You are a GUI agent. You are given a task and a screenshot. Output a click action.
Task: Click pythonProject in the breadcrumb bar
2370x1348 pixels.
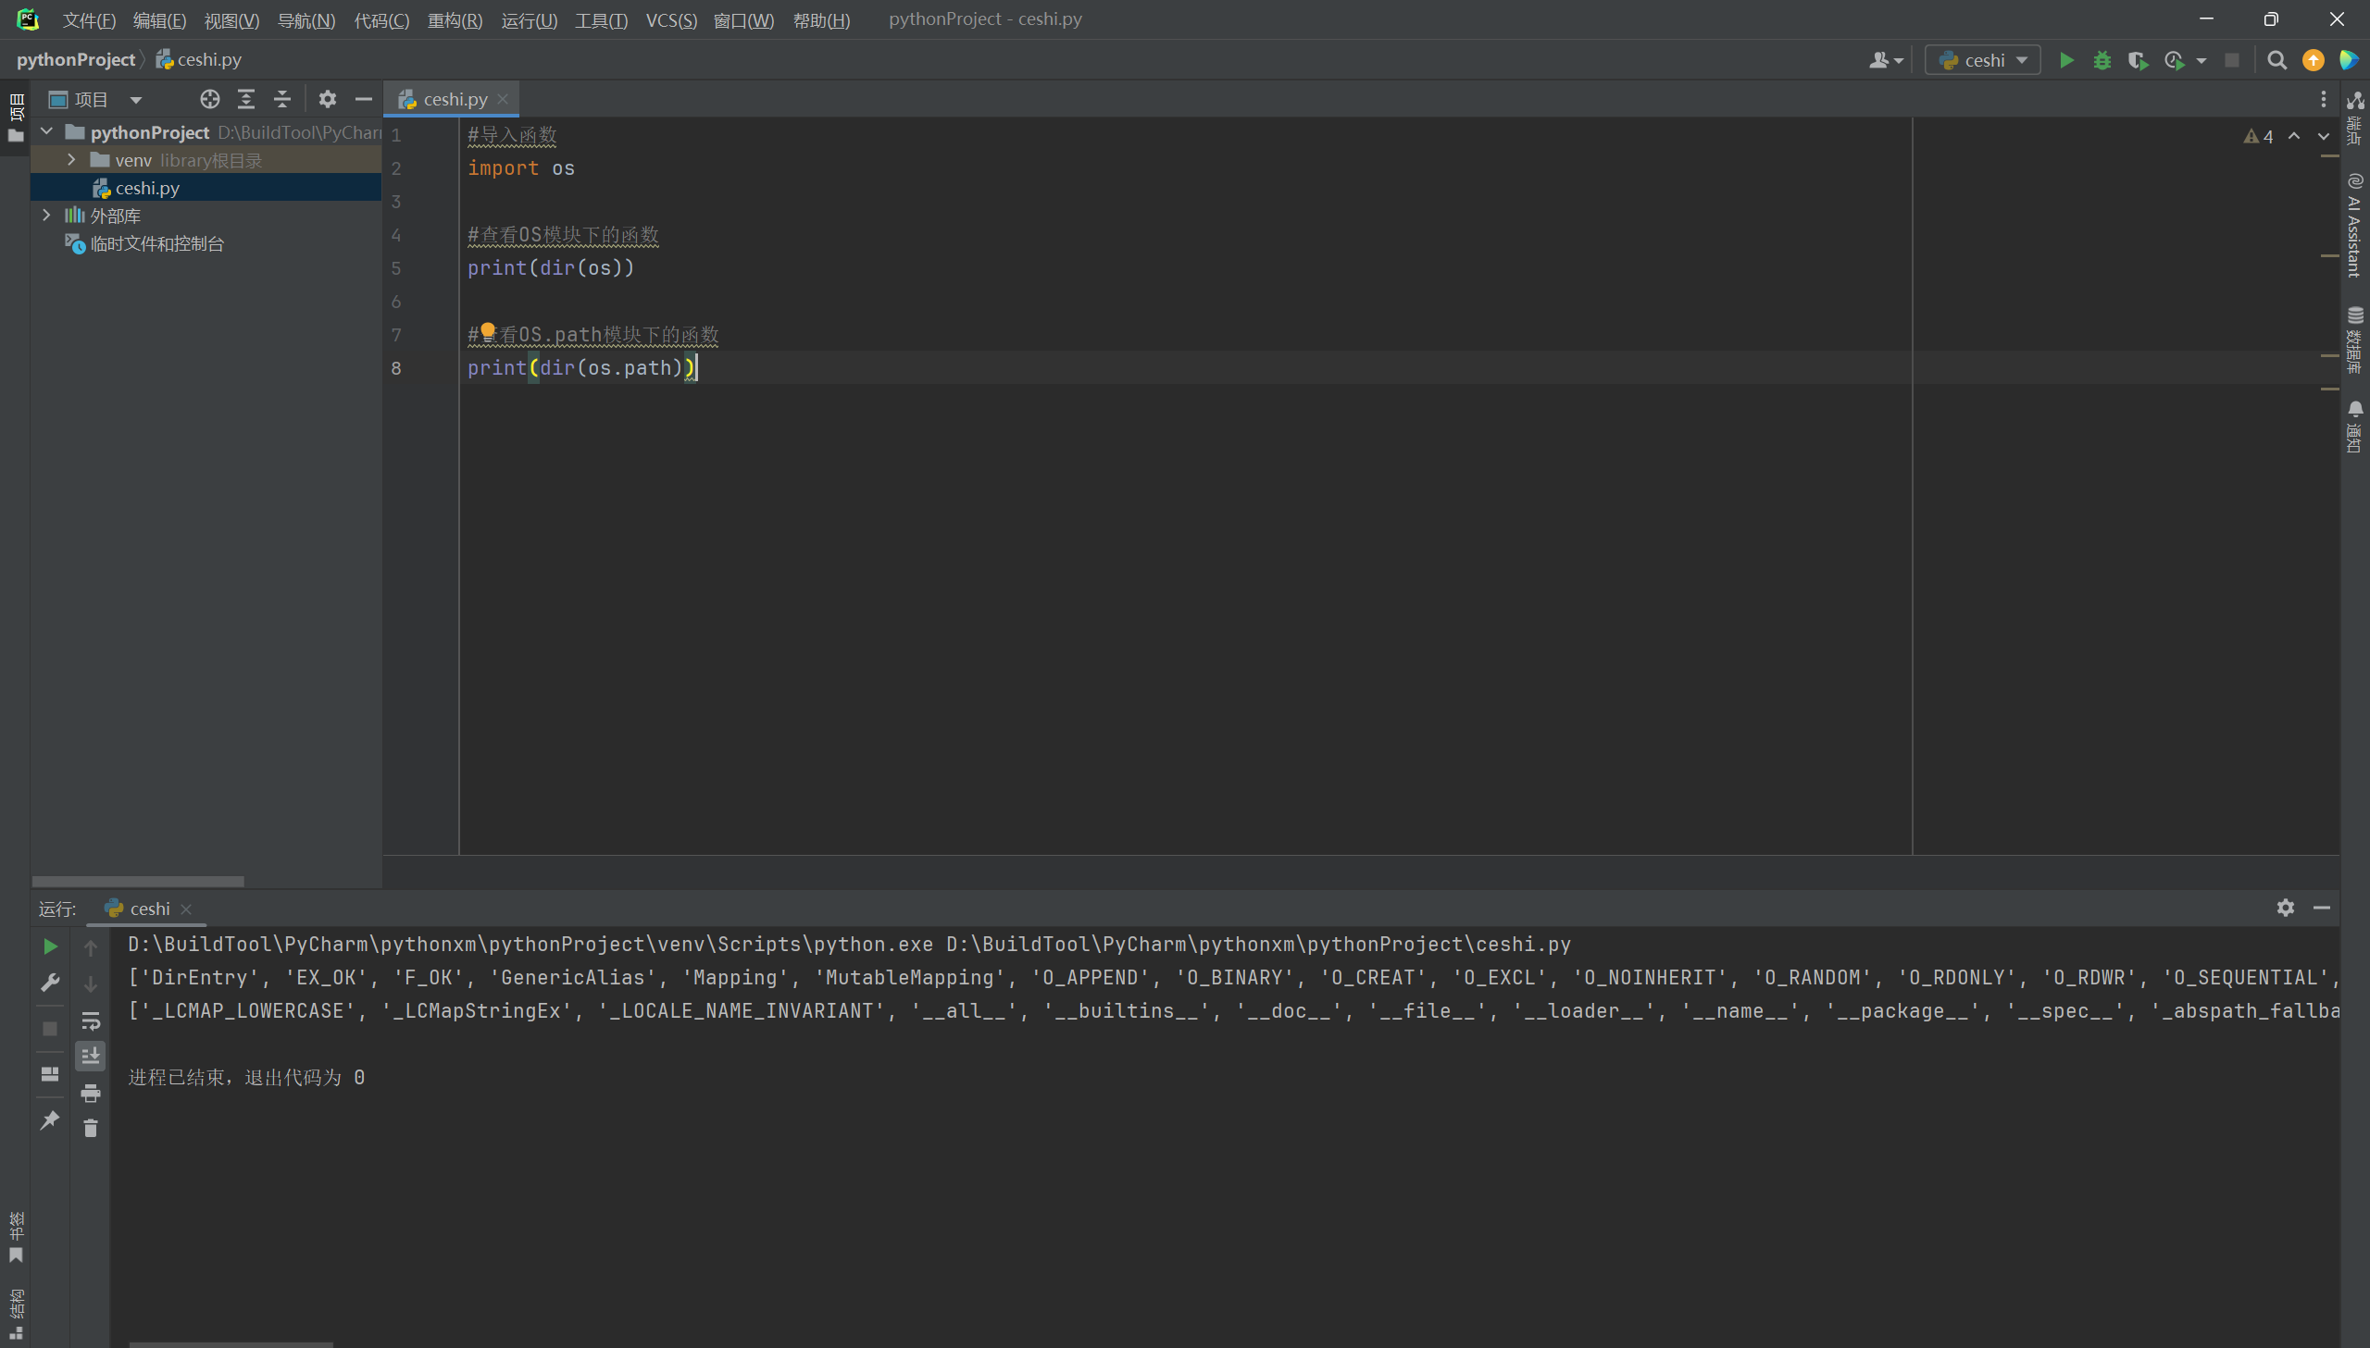[76, 59]
